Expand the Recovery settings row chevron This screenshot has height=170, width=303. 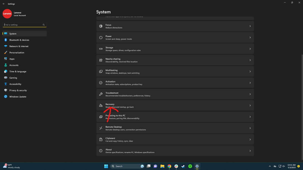(x=250, y=105)
